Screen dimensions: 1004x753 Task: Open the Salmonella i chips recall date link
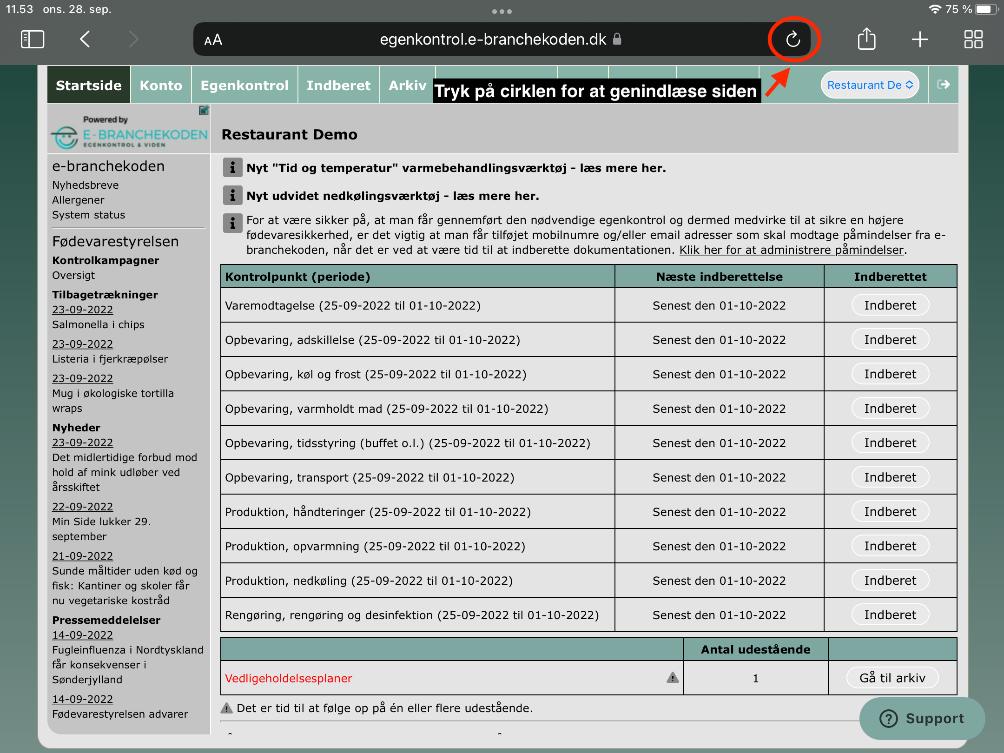(x=83, y=310)
